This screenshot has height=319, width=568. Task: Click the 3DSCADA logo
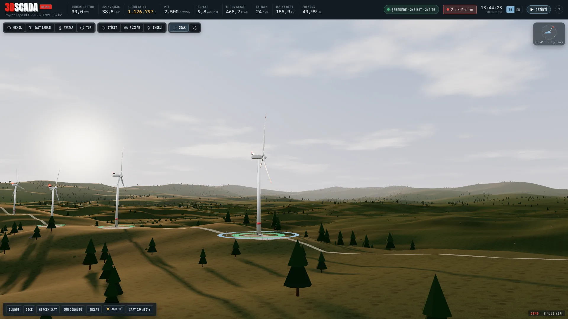coord(21,7)
